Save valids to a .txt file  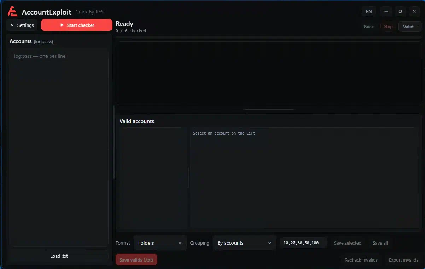coord(136,260)
